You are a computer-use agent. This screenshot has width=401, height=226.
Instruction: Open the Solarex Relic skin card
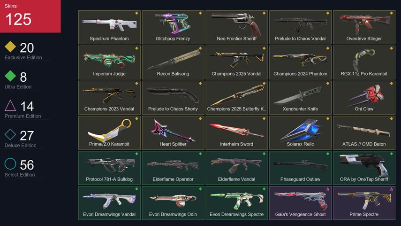coord(300,132)
